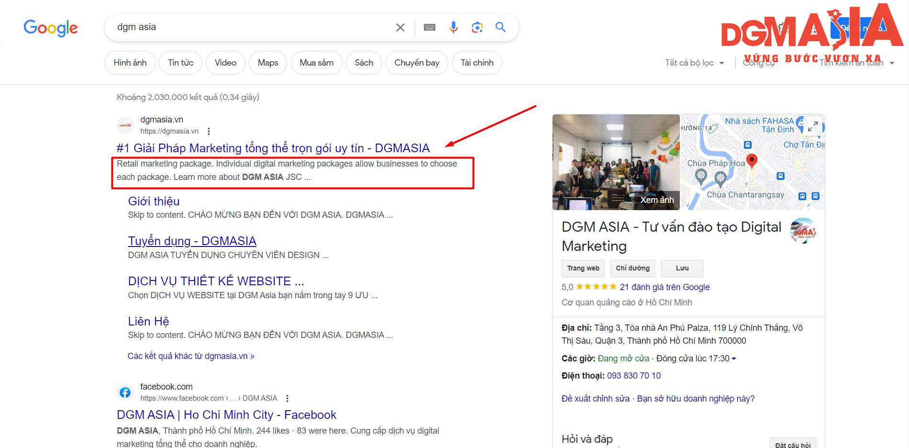Click the red location pin on map
This screenshot has width=909, height=448.
[752, 161]
